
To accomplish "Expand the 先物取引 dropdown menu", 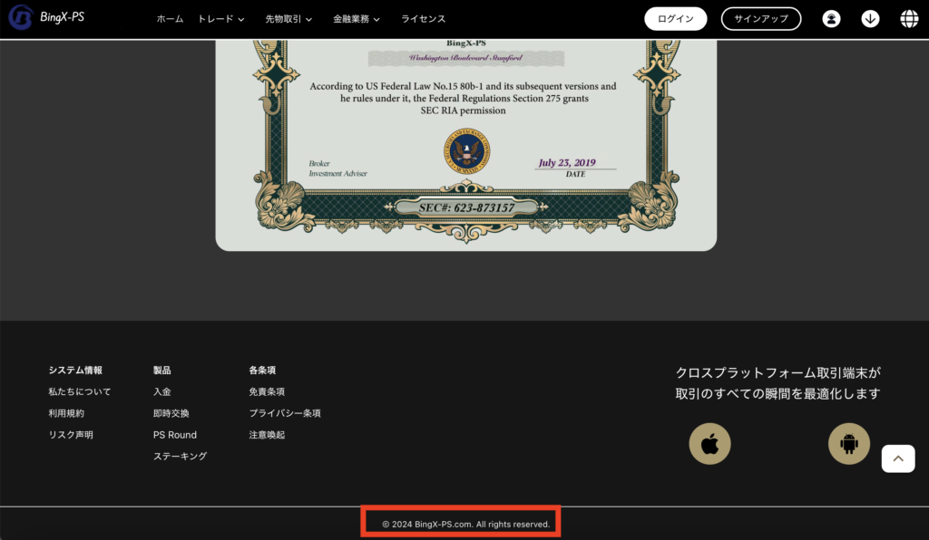I will (288, 19).
